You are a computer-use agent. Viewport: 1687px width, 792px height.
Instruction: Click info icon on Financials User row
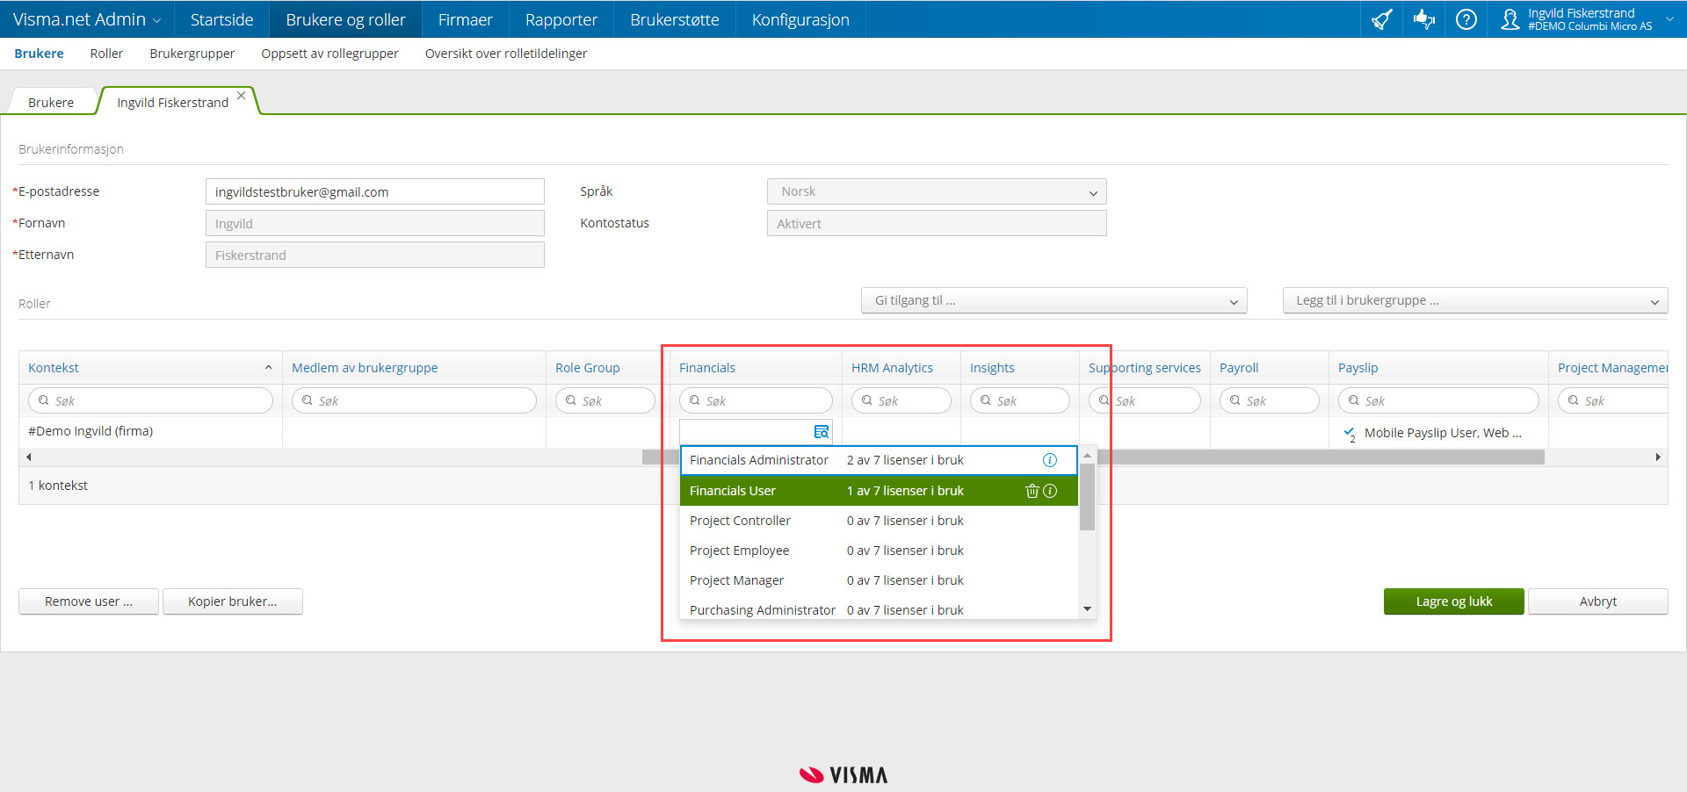pos(1050,491)
